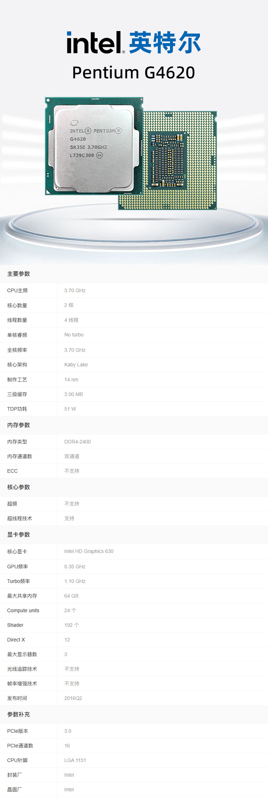Click the 3.70 GHz value beside CPU主频
This screenshot has height=797, width=268.
pyautogui.click(x=75, y=290)
